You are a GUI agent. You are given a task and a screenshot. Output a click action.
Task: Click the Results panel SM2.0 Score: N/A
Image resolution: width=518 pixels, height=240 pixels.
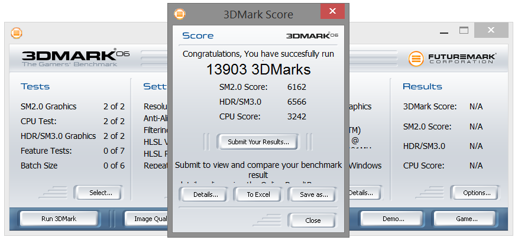tap(443, 127)
